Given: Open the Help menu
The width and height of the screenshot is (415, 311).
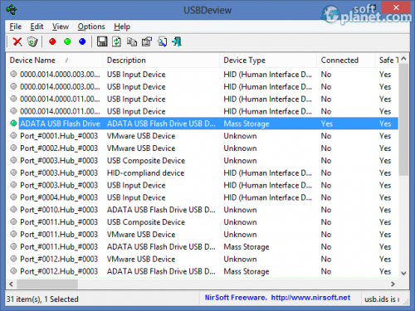Looking at the screenshot, I should click(122, 27).
